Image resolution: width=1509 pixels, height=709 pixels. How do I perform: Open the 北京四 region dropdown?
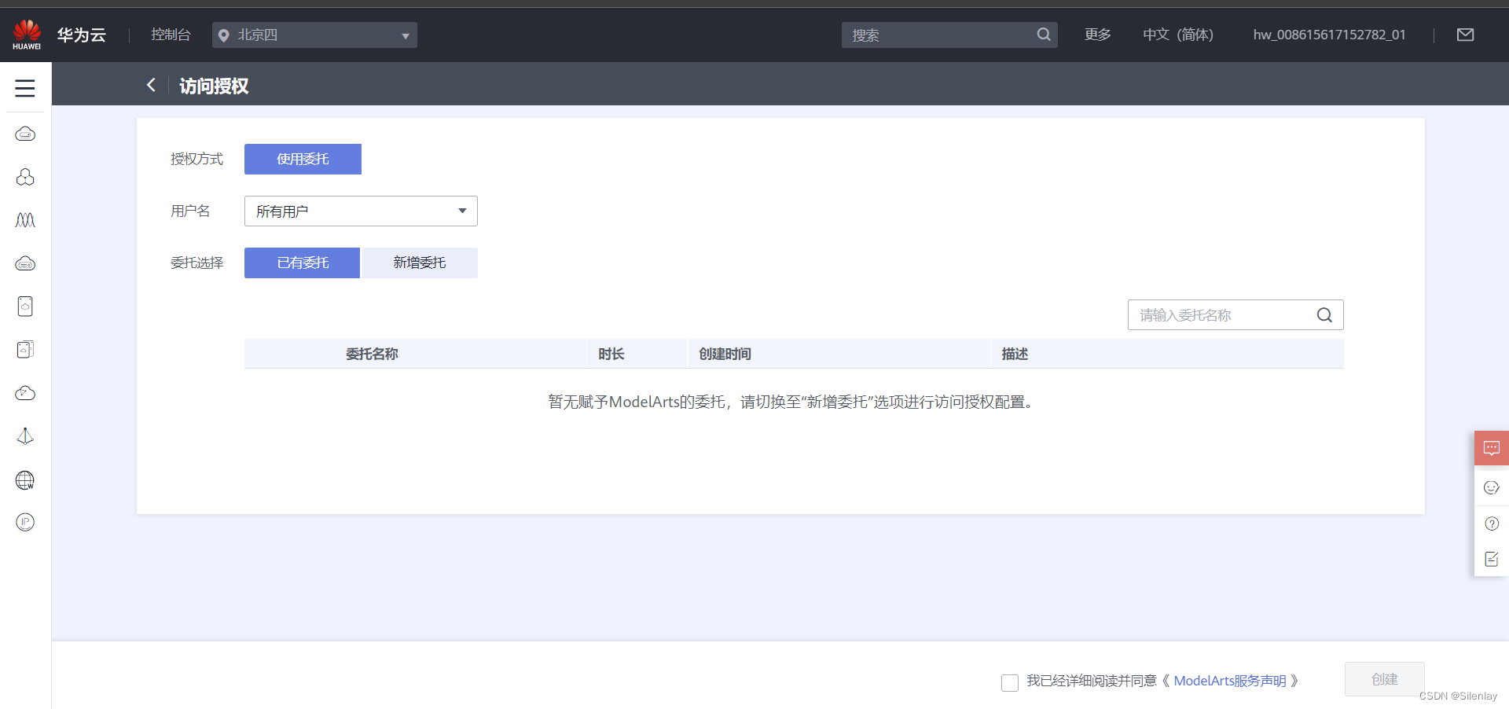314,35
